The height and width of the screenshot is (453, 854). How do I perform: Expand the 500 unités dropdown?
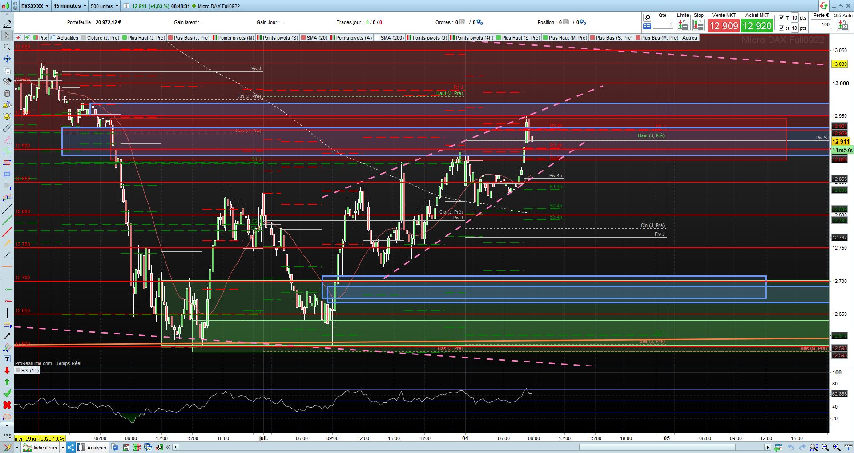click(x=105, y=6)
